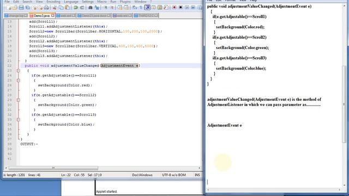Click the Zoom In toolbar icon
Image resolution: width=349 pixels, height=196 pixels.
click(106, 8)
